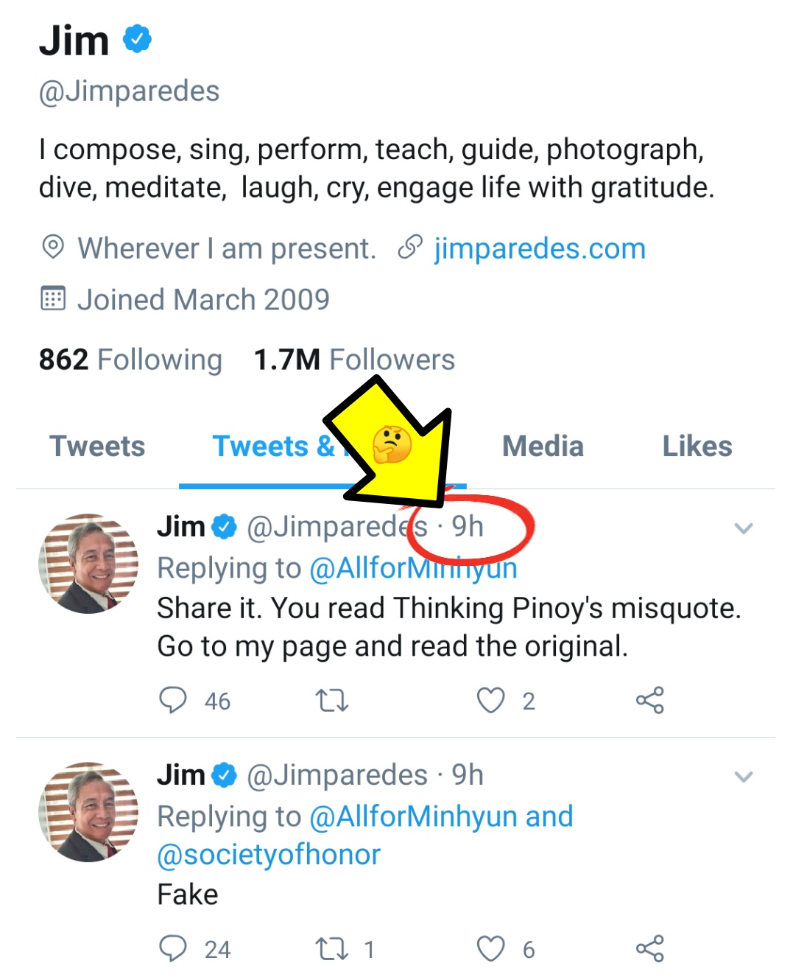Select the Likes tab
The height and width of the screenshot is (980, 793).
coord(697,447)
